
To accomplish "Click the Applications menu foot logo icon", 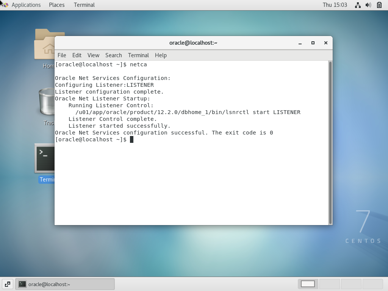I will [x=5, y=5].
